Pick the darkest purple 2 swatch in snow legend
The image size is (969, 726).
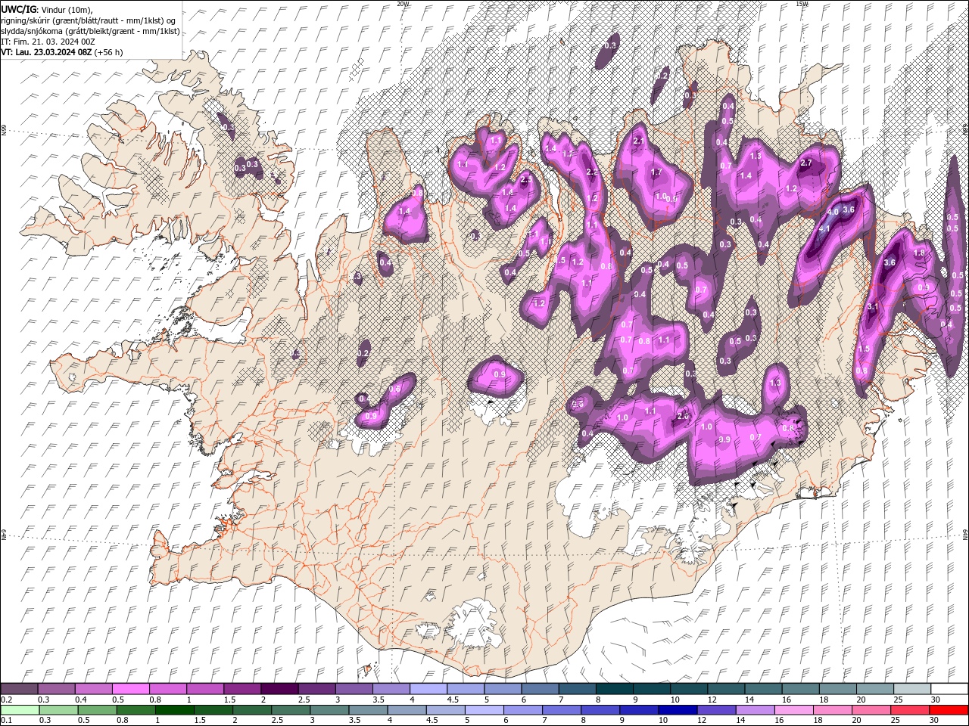pos(279,689)
